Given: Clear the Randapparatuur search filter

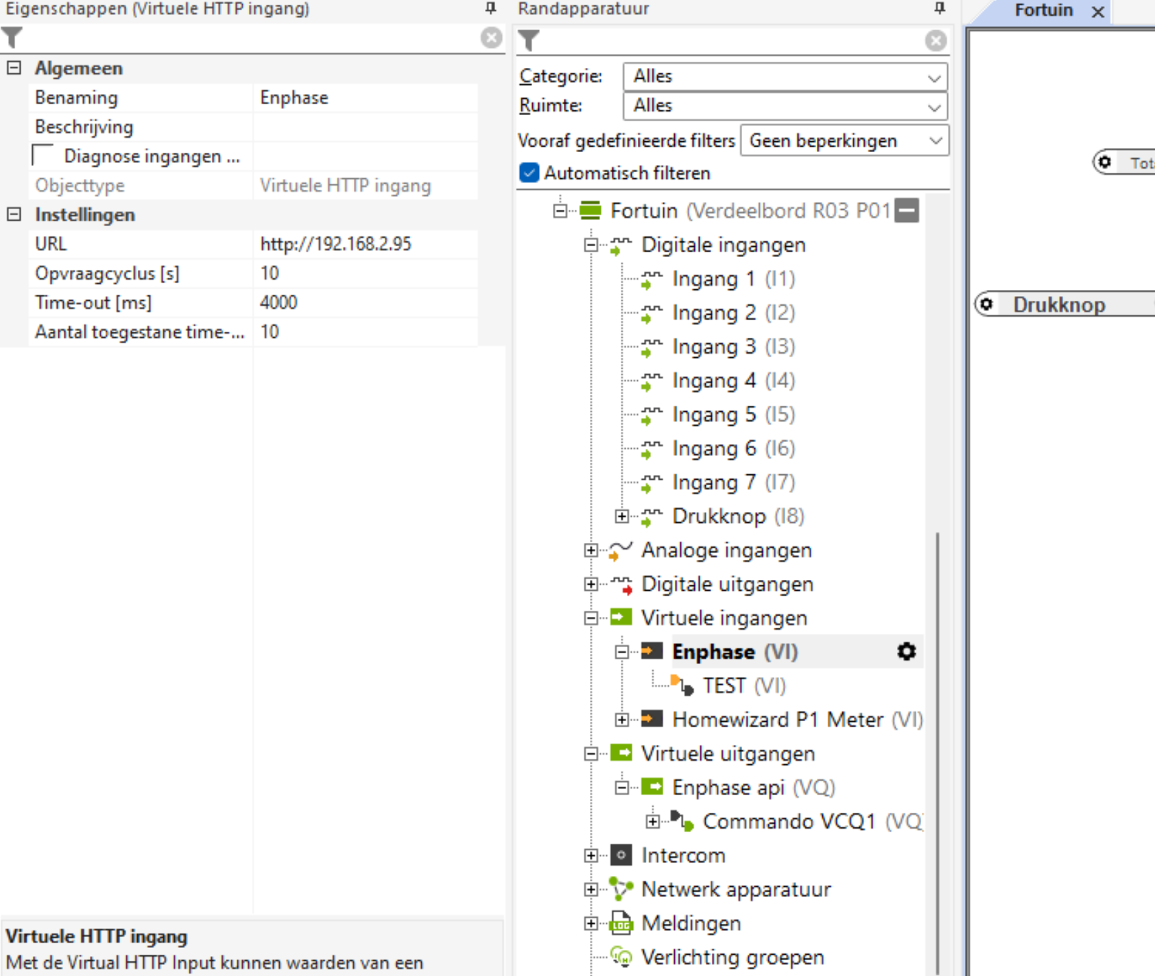Looking at the screenshot, I should (936, 40).
